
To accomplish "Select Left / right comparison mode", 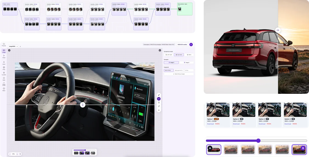I will [169, 55].
